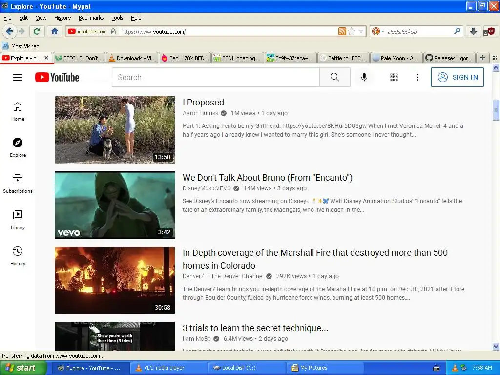Switch to 2c9f437feca4... tab
This screenshot has width=500, height=375.
(291, 58)
